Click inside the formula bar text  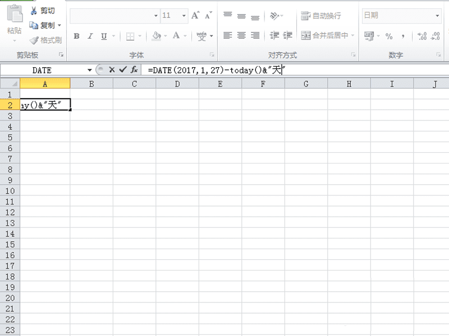(x=217, y=70)
